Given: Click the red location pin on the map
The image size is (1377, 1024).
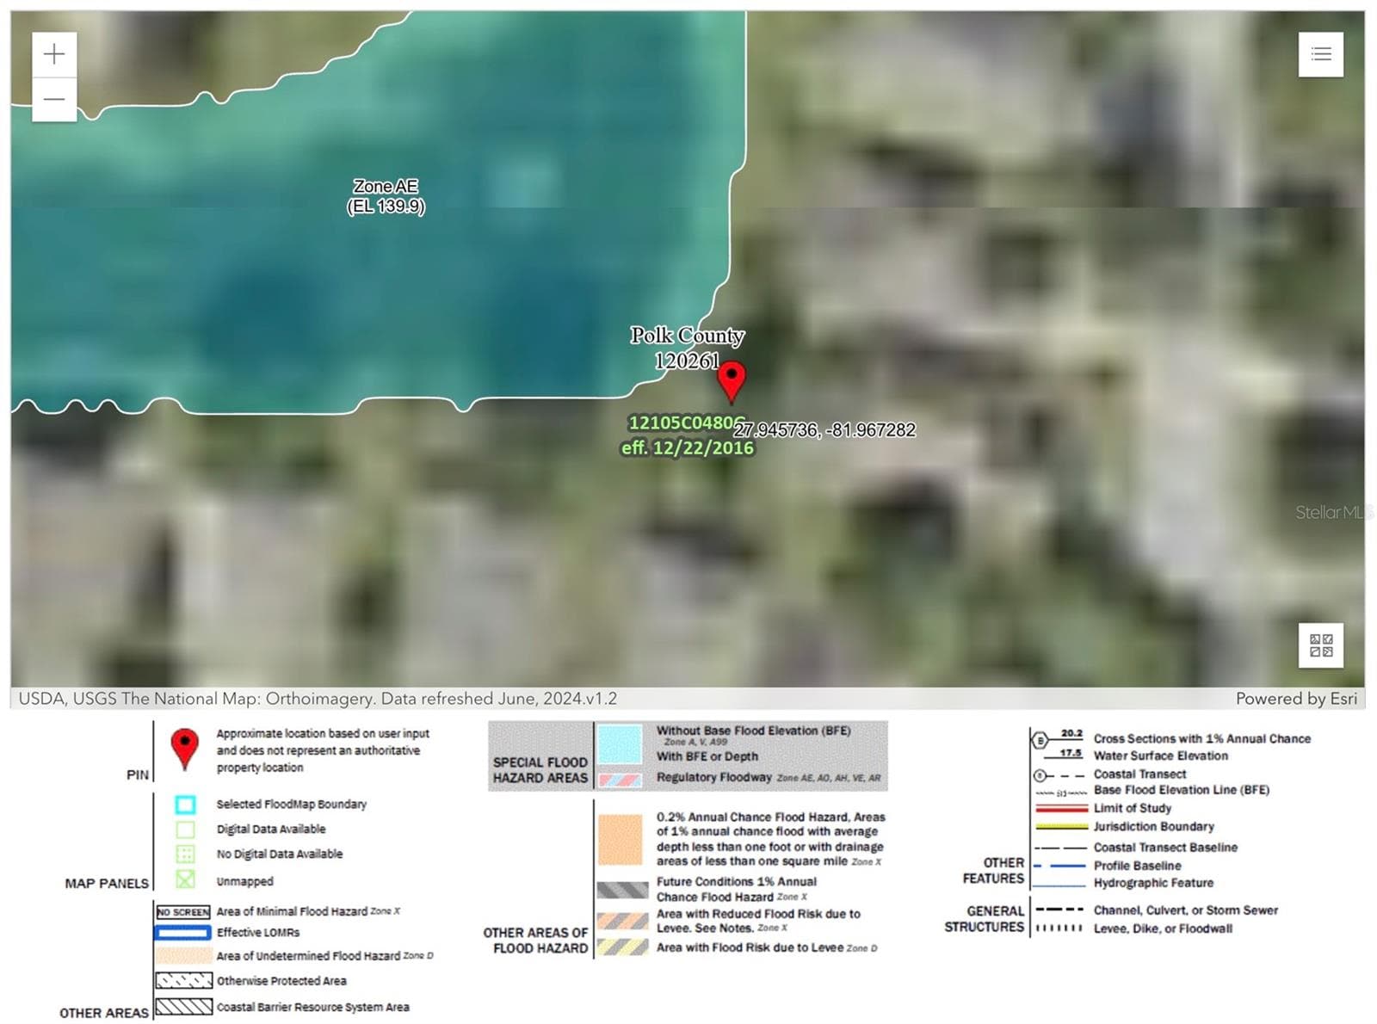Looking at the screenshot, I should [732, 383].
